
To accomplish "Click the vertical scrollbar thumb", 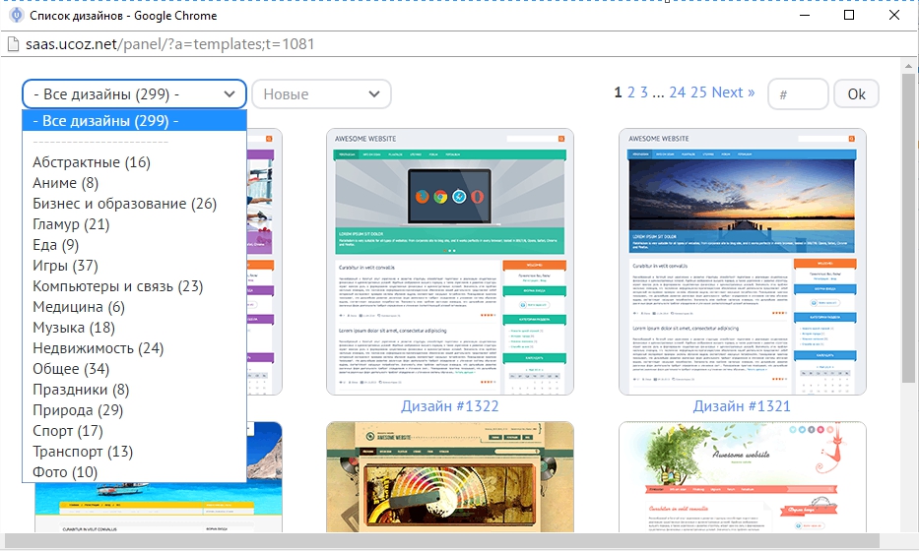I will (908, 228).
